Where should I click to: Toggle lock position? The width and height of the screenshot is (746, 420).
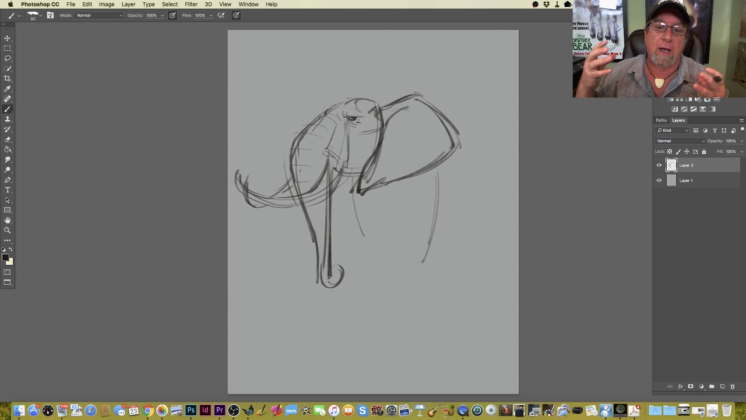687,152
